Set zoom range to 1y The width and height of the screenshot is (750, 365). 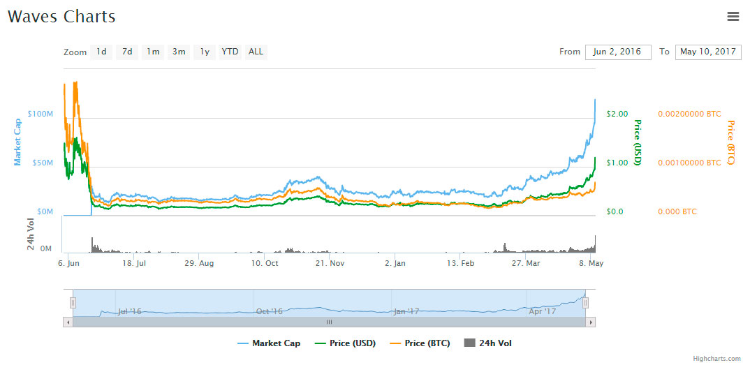[x=205, y=52]
